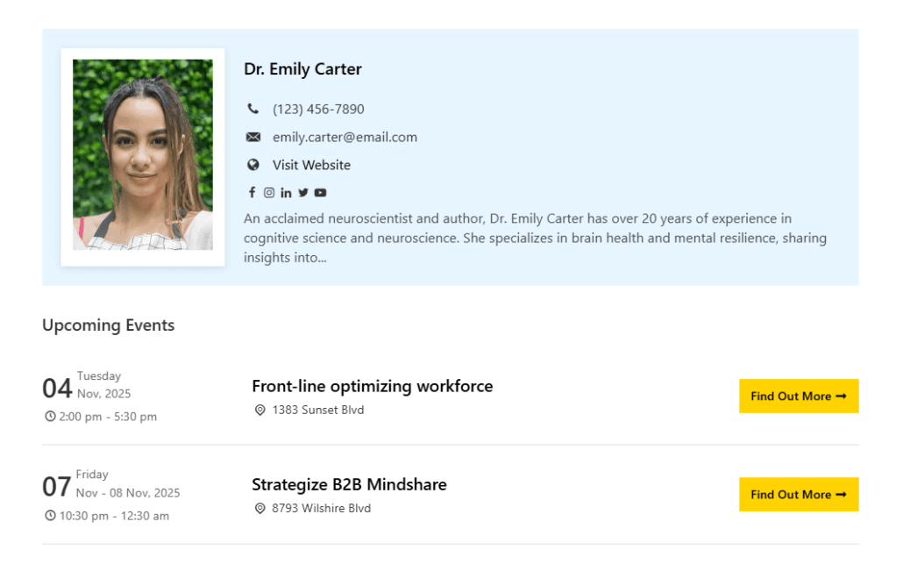
Task: Click the emily.carter@email.com address
Action: point(345,137)
